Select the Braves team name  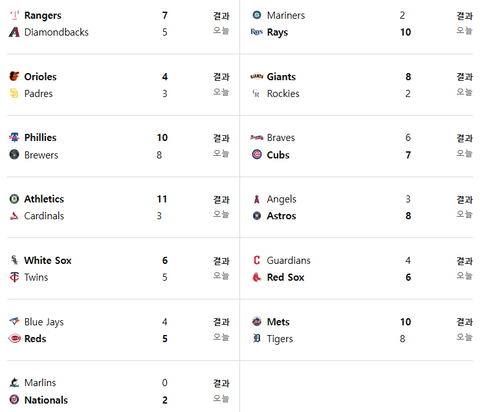pos(281,138)
